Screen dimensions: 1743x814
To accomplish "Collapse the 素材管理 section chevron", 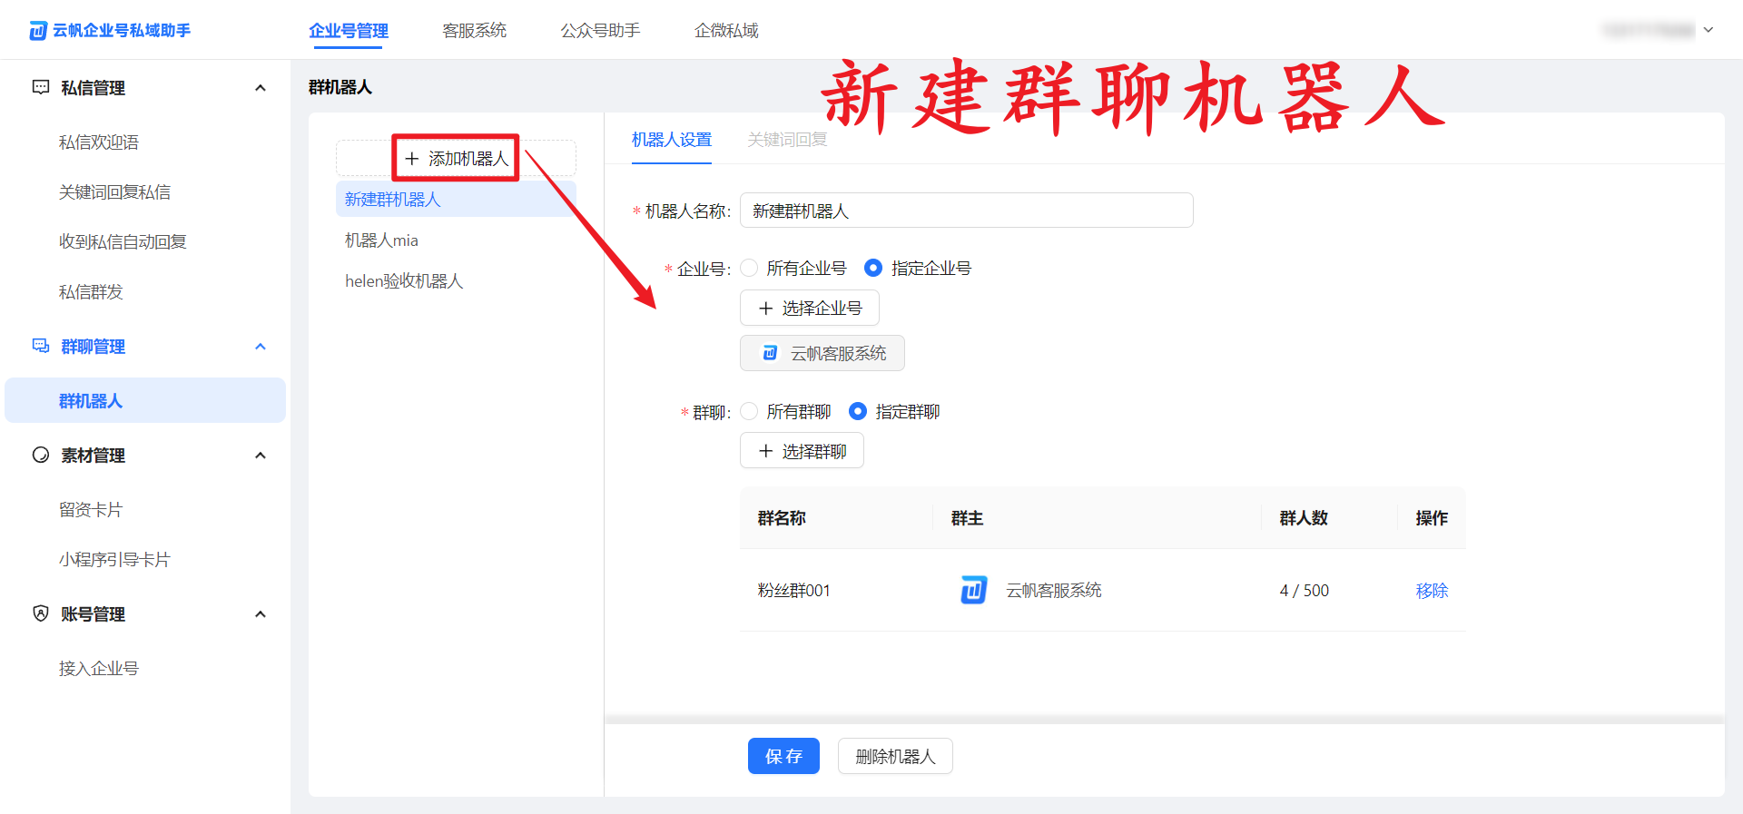I will click(261, 456).
